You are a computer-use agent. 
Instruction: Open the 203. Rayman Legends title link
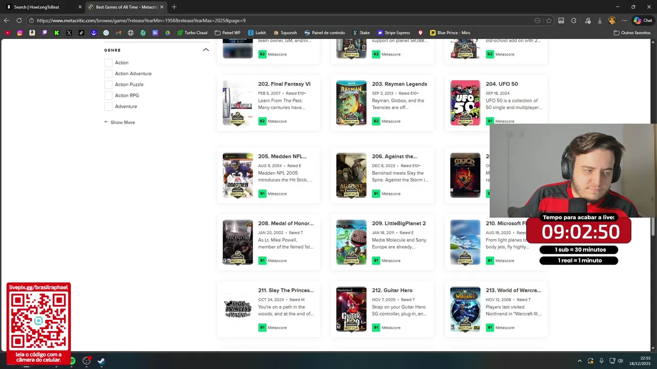pyautogui.click(x=399, y=84)
